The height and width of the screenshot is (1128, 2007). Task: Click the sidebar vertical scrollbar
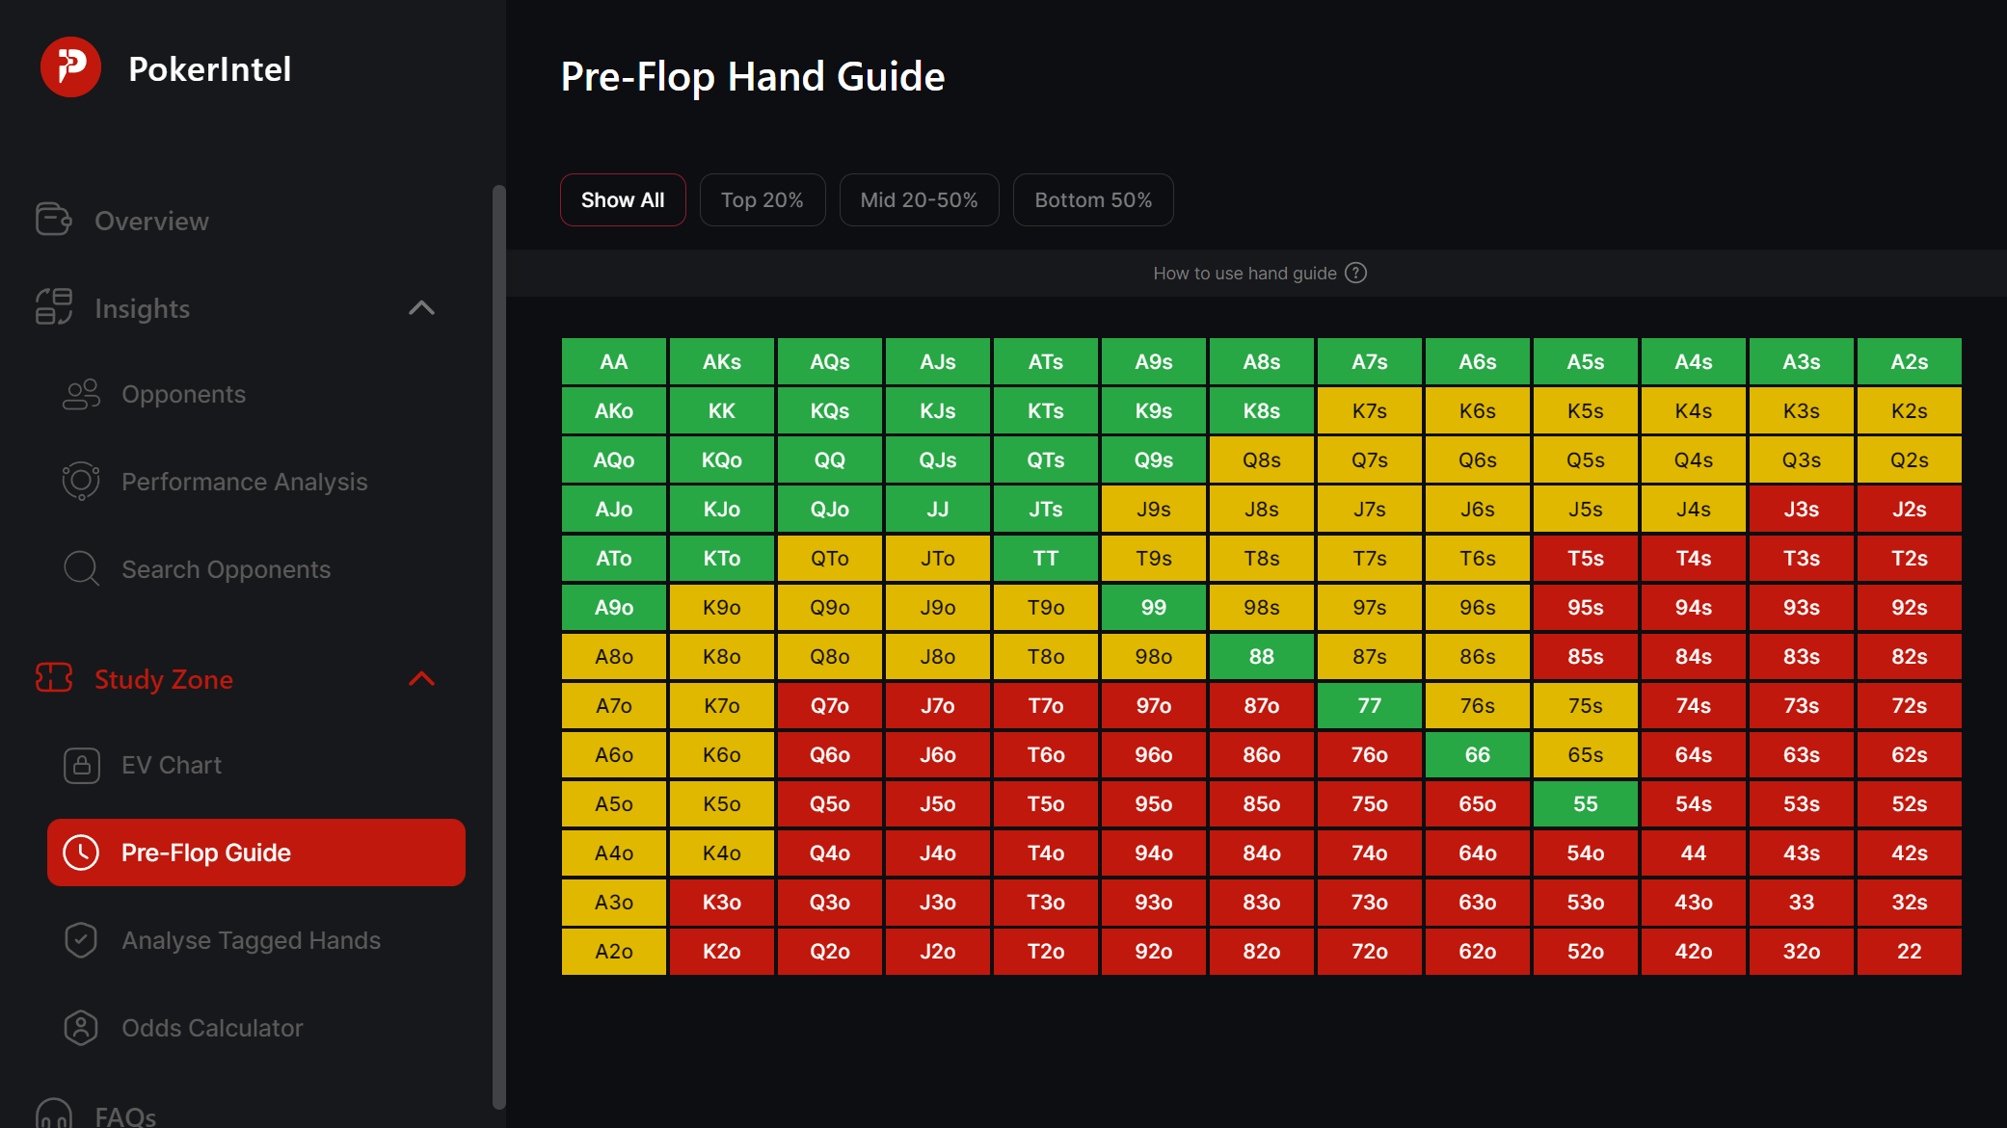(498, 645)
